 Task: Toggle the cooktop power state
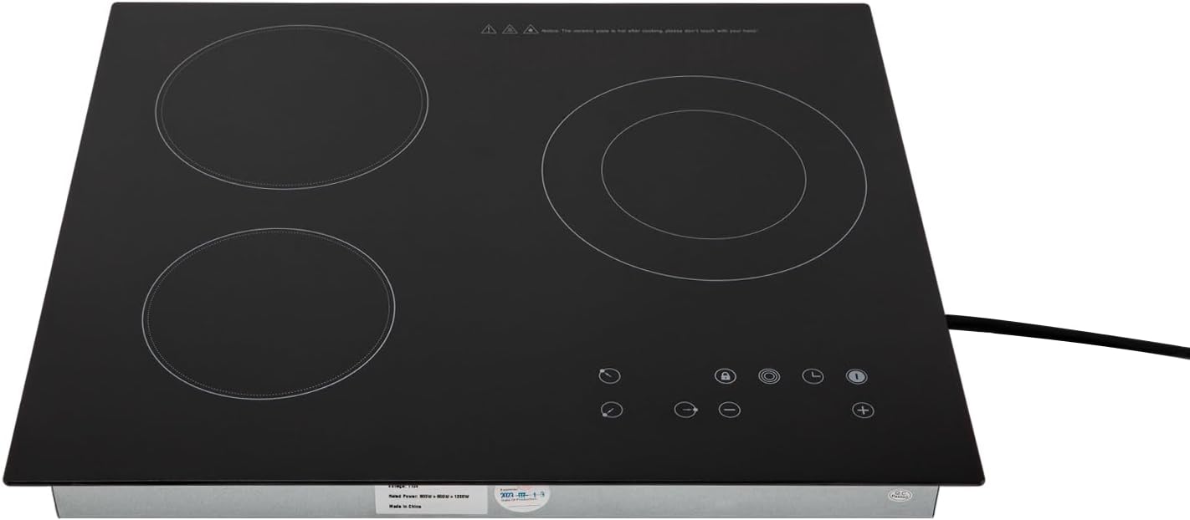(857, 376)
